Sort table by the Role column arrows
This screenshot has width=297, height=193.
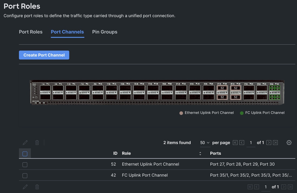tap(200, 153)
